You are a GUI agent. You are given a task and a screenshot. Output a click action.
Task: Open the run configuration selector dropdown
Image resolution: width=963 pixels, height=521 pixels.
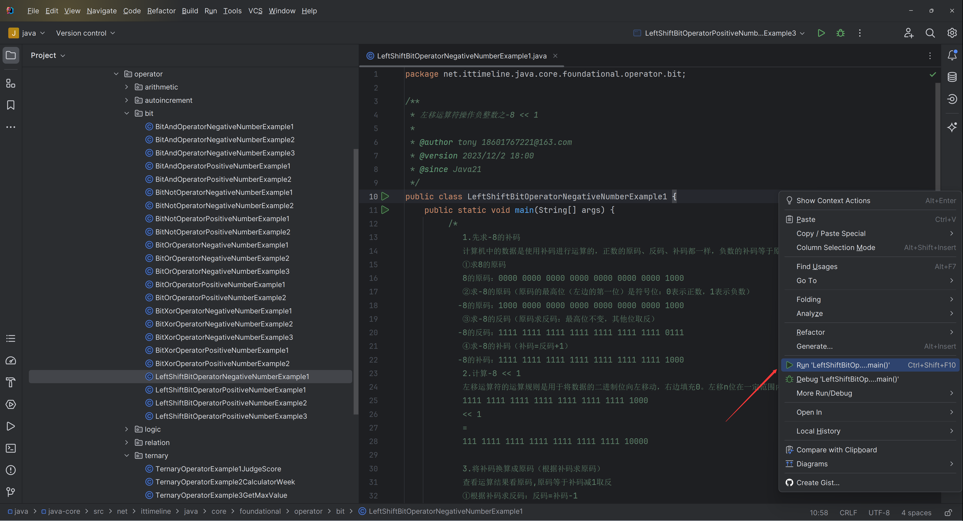(719, 33)
